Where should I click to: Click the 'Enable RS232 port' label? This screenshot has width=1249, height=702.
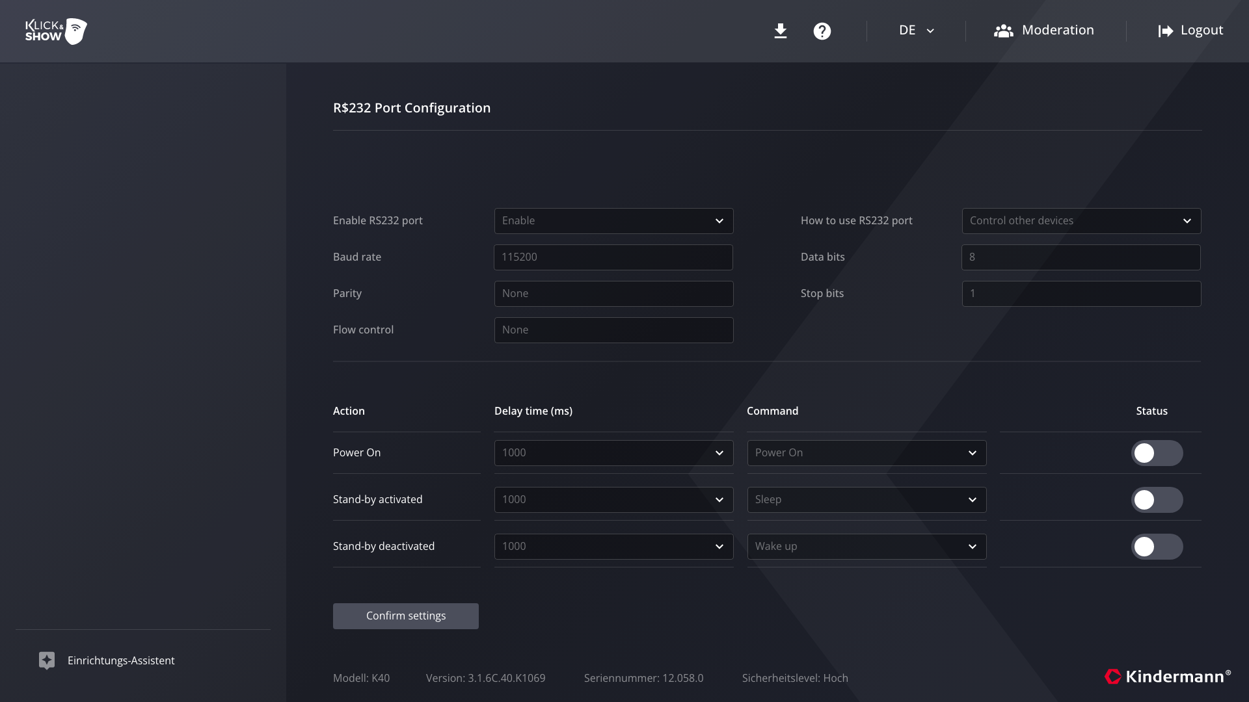pos(378,220)
